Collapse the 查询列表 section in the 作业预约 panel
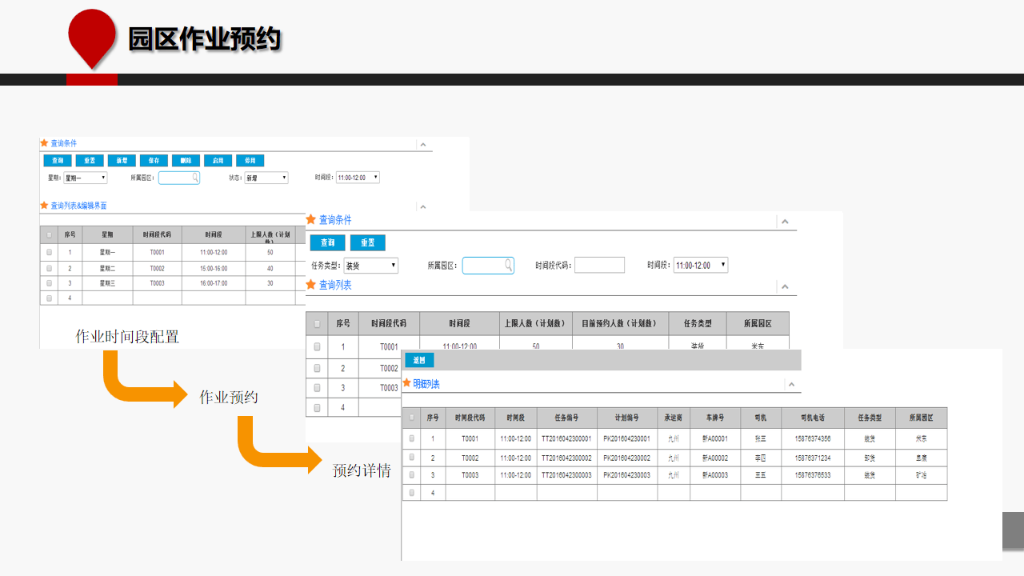The image size is (1024, 576). point(785,287)
